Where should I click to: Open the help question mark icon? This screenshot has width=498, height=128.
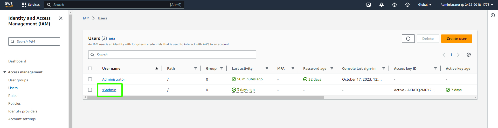click(395, 5)
